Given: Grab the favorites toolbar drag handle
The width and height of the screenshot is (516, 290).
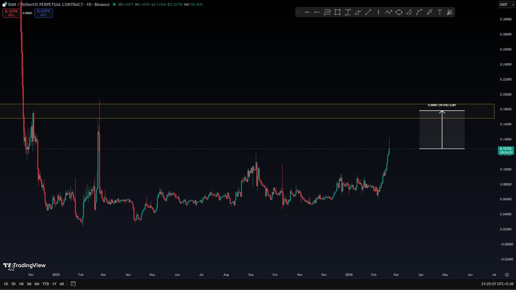Looking at the screenshot, I should pos(299,12).
